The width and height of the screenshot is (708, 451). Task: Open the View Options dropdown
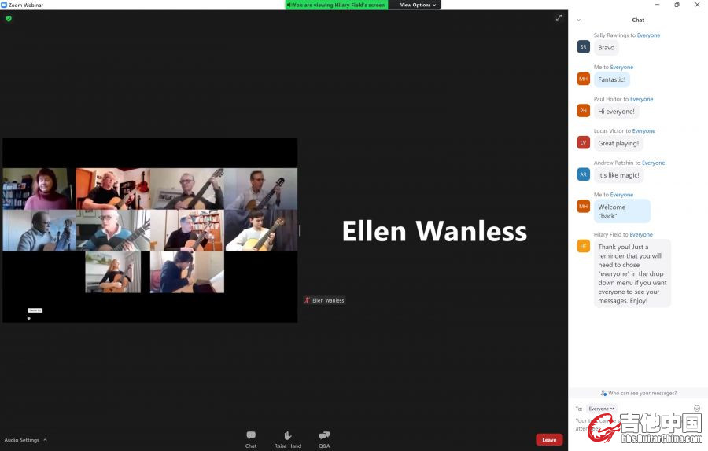[417, 5]
